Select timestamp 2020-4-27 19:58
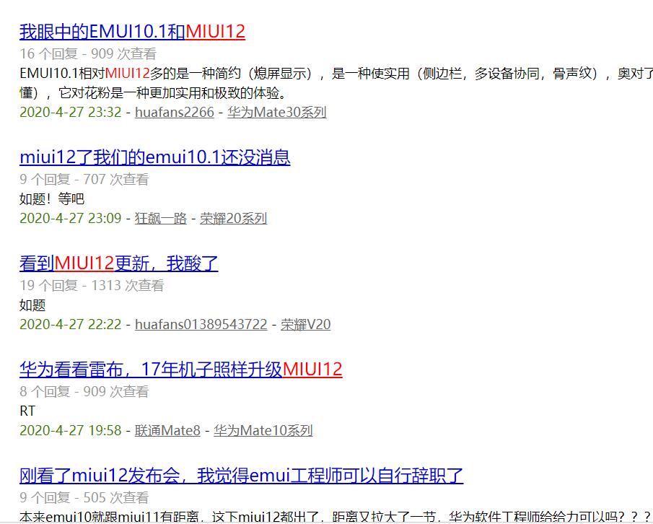The image size is (653, 524). pyautogui.click(x=71, y=431)
